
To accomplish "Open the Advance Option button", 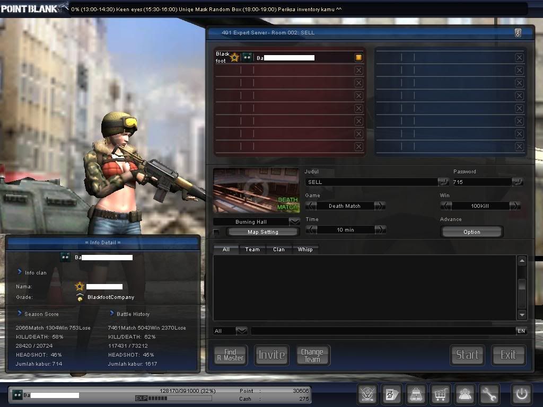I will tap(471, 232).
